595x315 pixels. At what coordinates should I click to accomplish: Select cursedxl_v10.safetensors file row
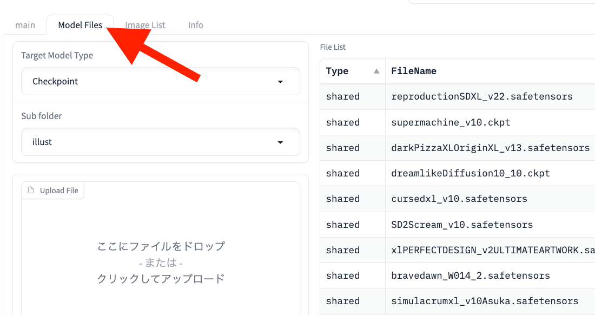click(x=459, y=199)
